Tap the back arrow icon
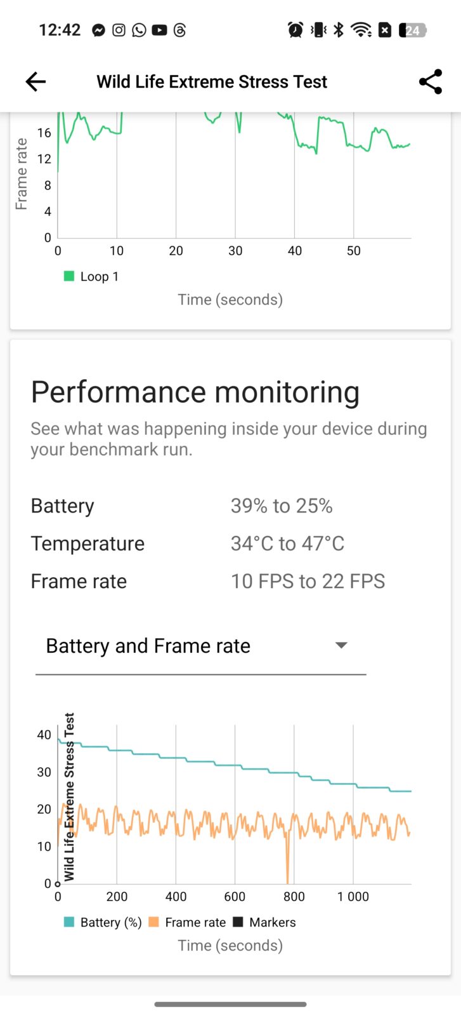Image resolution: width=461 pixels, height=1016 pixels. (x=36, y=81)
